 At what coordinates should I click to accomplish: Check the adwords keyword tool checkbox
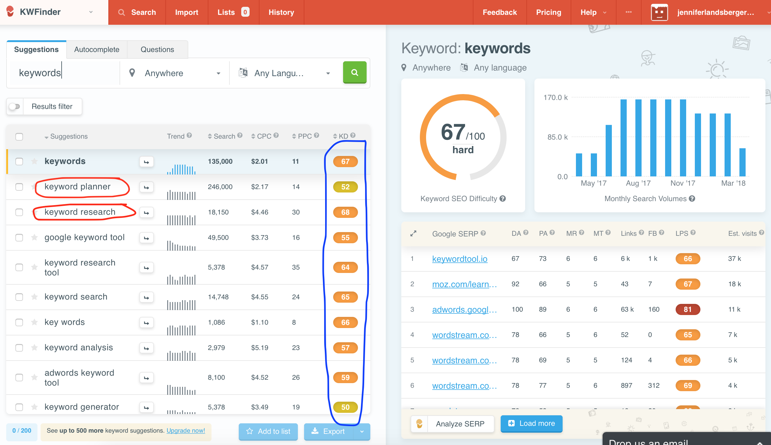pyautogui.click(x=19, y=378)
